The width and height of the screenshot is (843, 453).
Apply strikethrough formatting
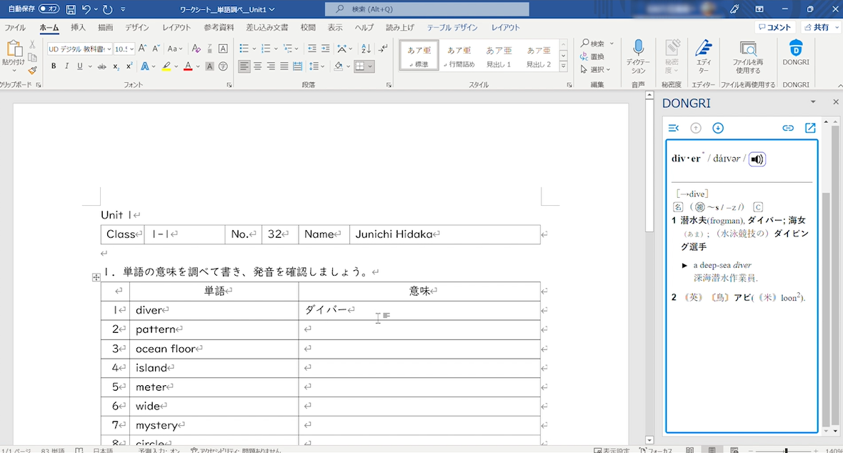[101, 66]
